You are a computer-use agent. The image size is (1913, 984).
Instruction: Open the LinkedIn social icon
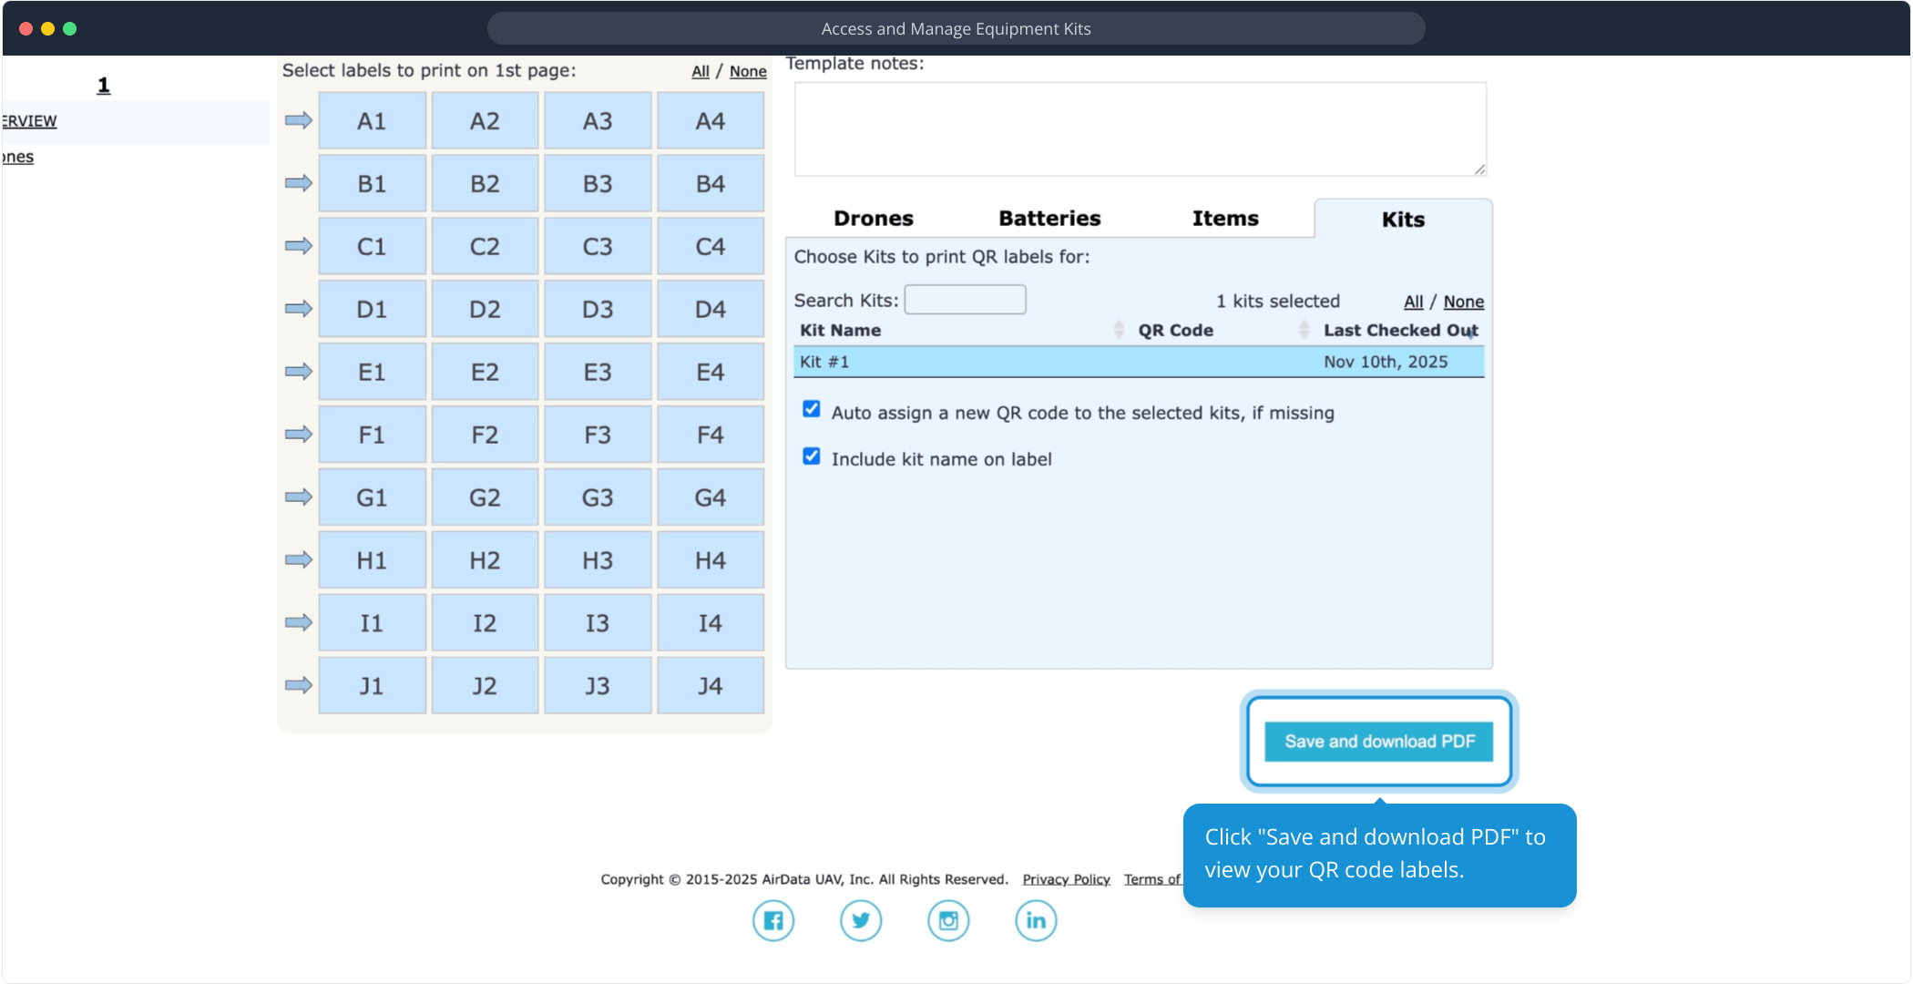click(1036, 920)
